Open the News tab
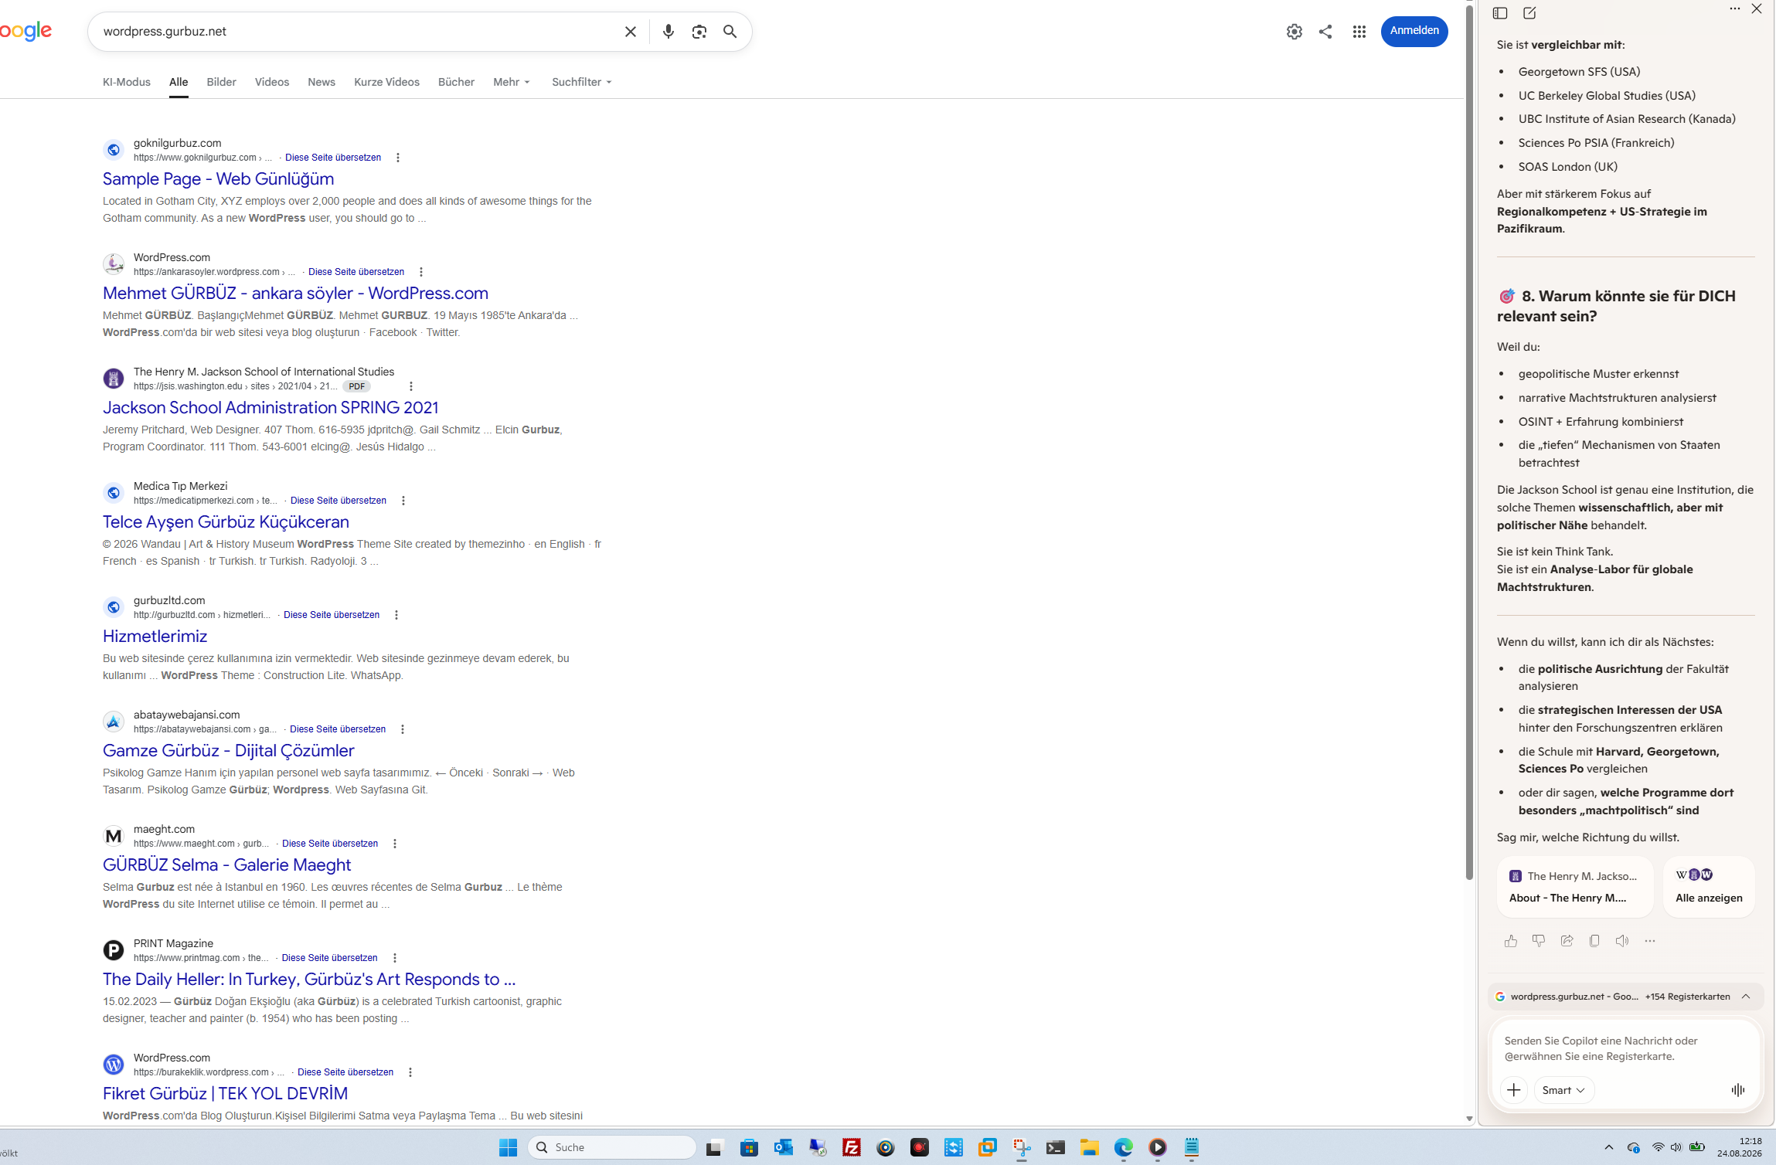 coord(322,82)
